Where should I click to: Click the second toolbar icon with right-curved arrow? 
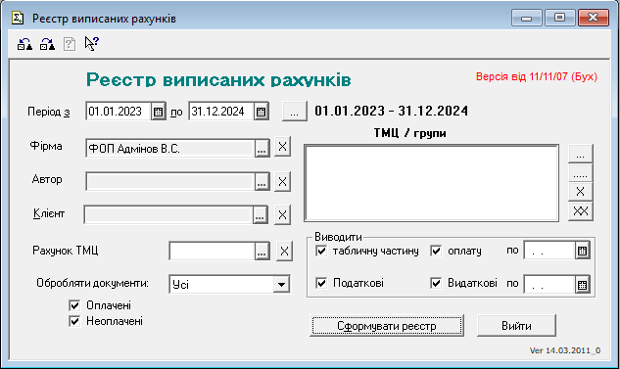click(x=47, y=44)
